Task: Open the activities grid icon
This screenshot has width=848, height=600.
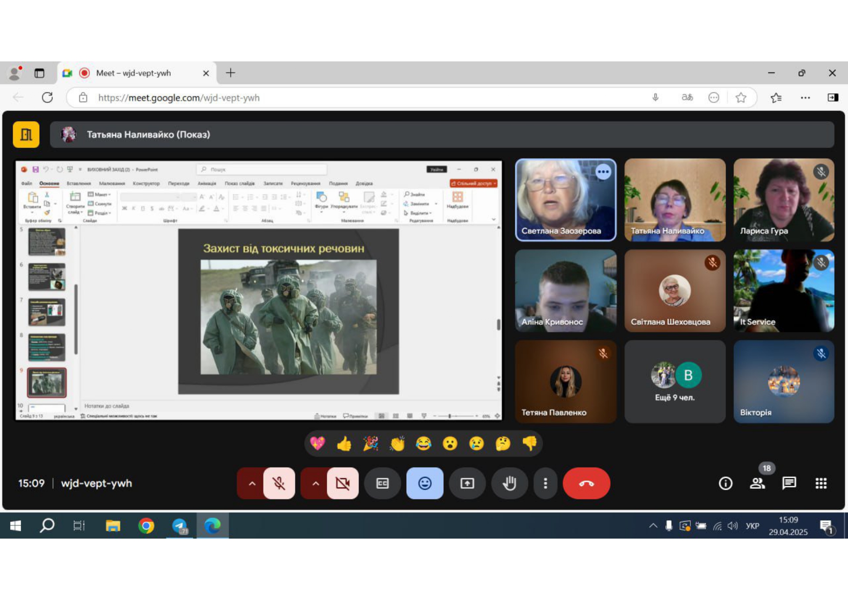Action: [x=821, y=483]
